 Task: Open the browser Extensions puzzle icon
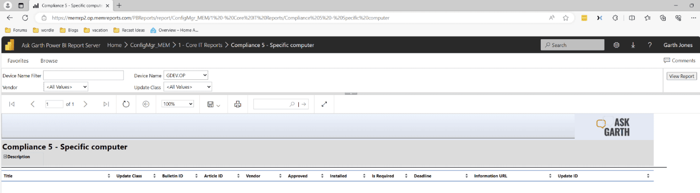tap(615, 18)
